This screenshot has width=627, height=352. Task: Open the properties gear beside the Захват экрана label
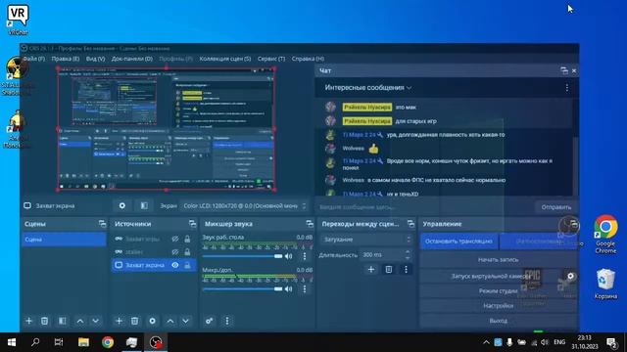pyautogui.click(x=122, y=205)
